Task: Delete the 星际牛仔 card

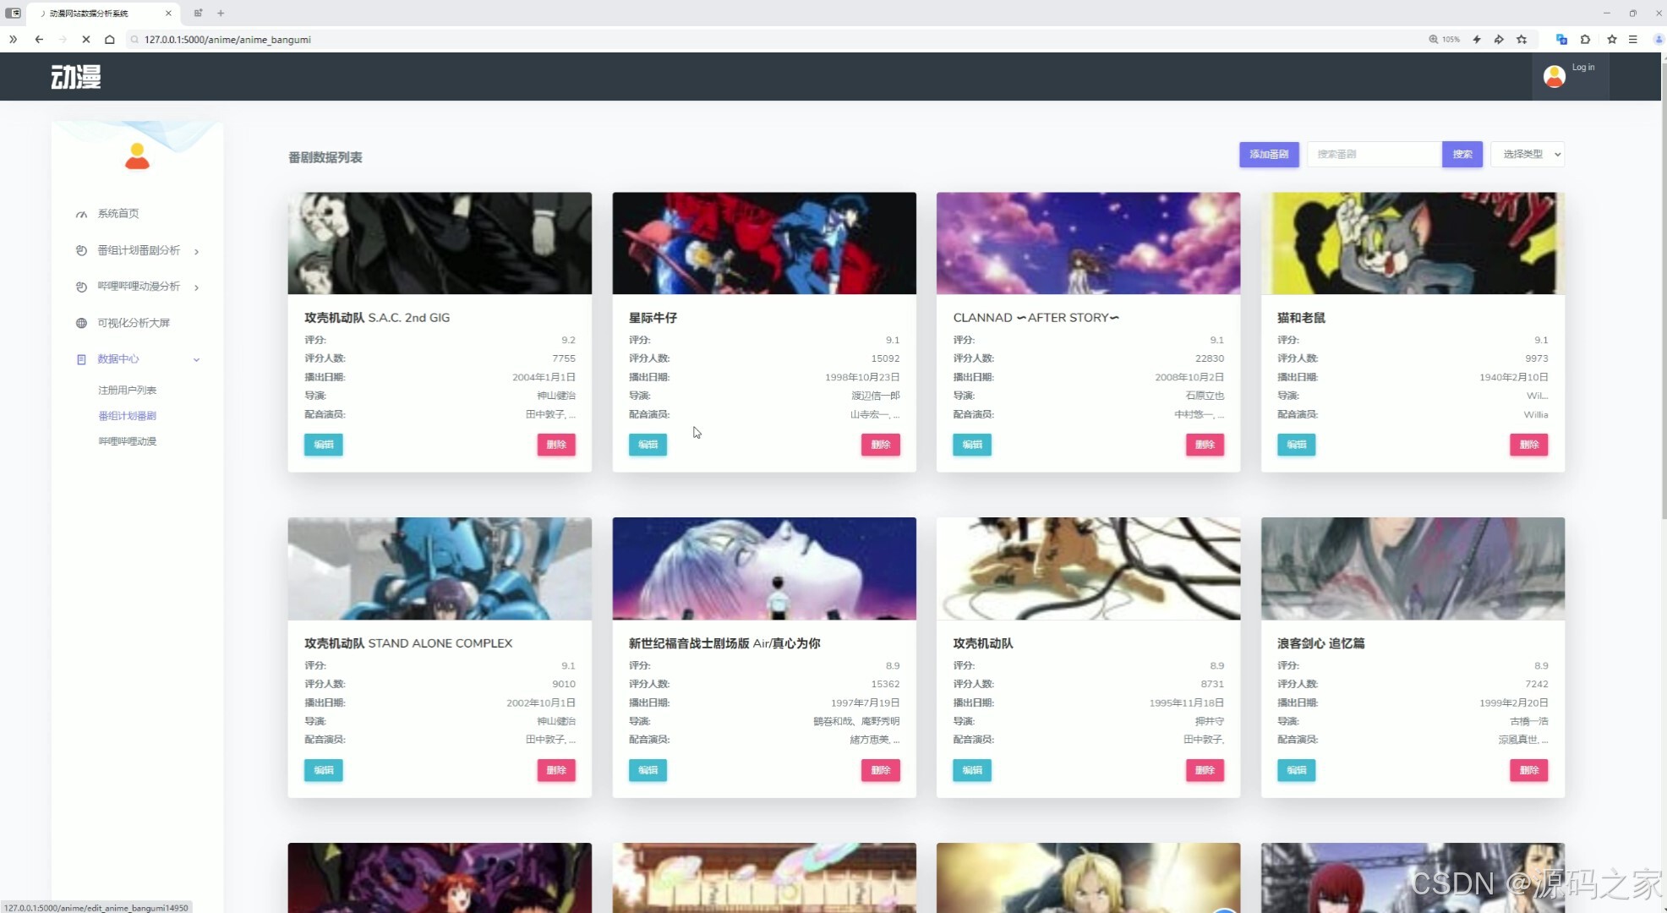Action: click(x=881, y=445)
